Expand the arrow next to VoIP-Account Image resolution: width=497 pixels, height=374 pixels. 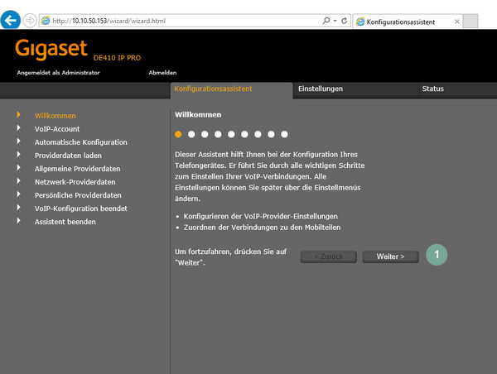coord(18,129)
